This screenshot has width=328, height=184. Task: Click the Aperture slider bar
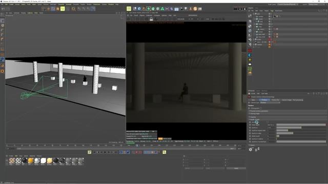pos(301,128)
